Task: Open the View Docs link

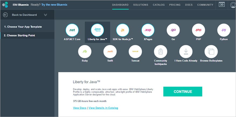Action: [x=80, y=108]
